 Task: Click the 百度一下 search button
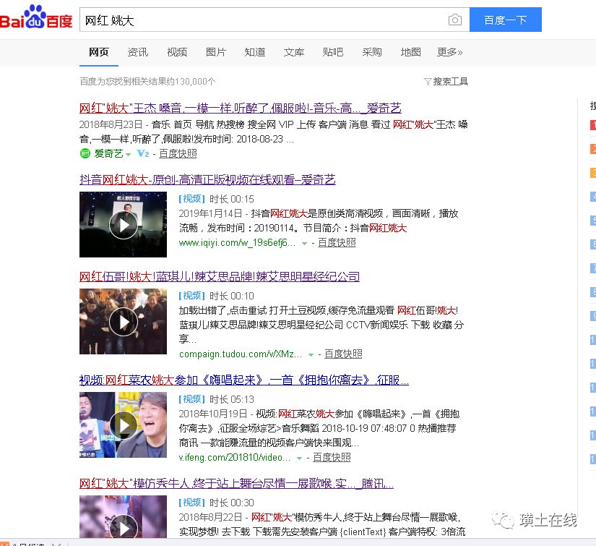click(505, 20)
